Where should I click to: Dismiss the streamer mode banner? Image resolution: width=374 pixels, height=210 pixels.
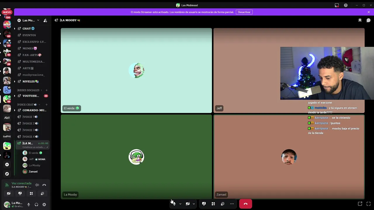pos(369,12)
